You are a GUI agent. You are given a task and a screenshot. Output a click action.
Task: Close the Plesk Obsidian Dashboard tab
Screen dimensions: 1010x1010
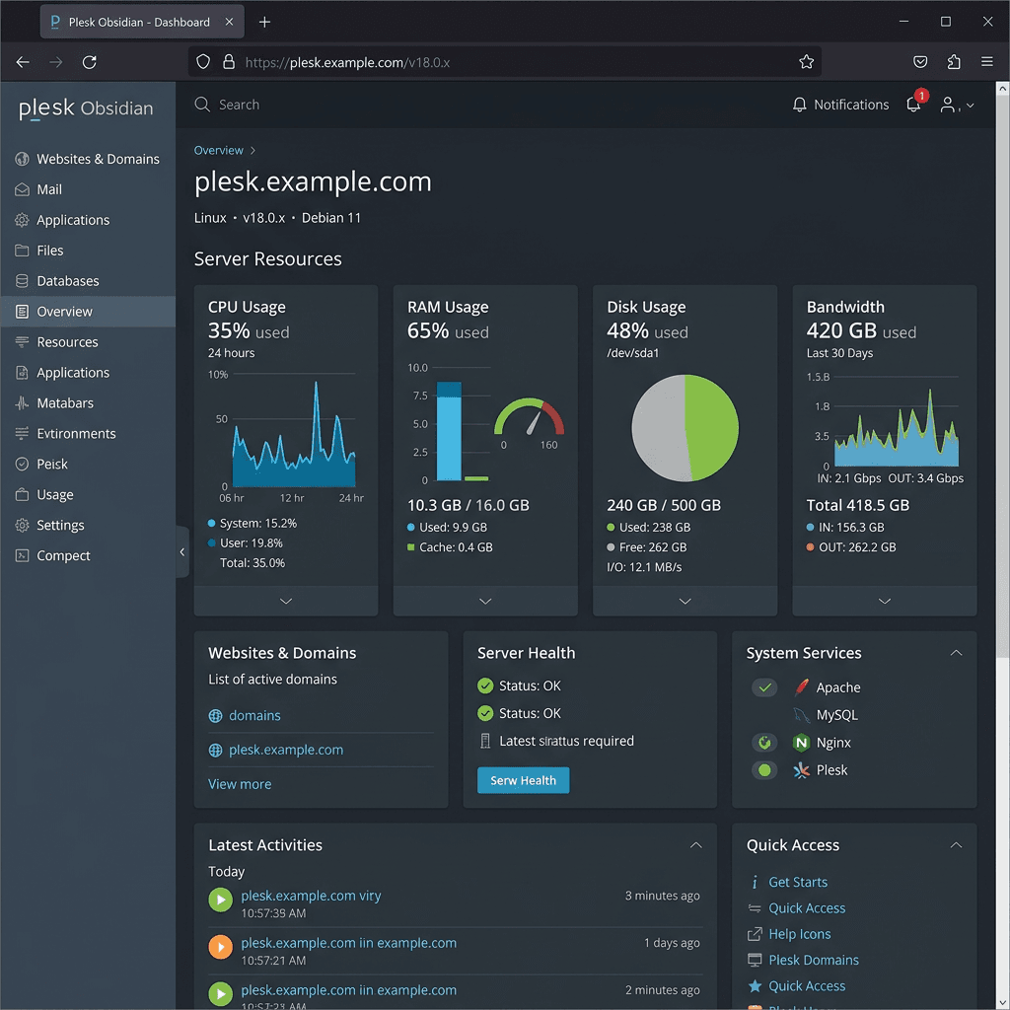pyautogui.click(x=229, y=22)
